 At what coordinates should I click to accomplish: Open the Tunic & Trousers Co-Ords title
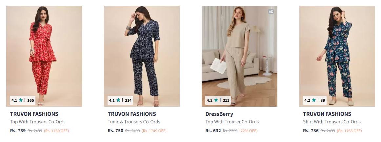(134, 122)
